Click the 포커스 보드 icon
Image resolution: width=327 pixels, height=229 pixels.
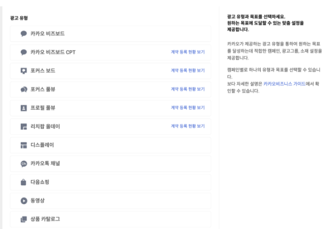(24, 71)
